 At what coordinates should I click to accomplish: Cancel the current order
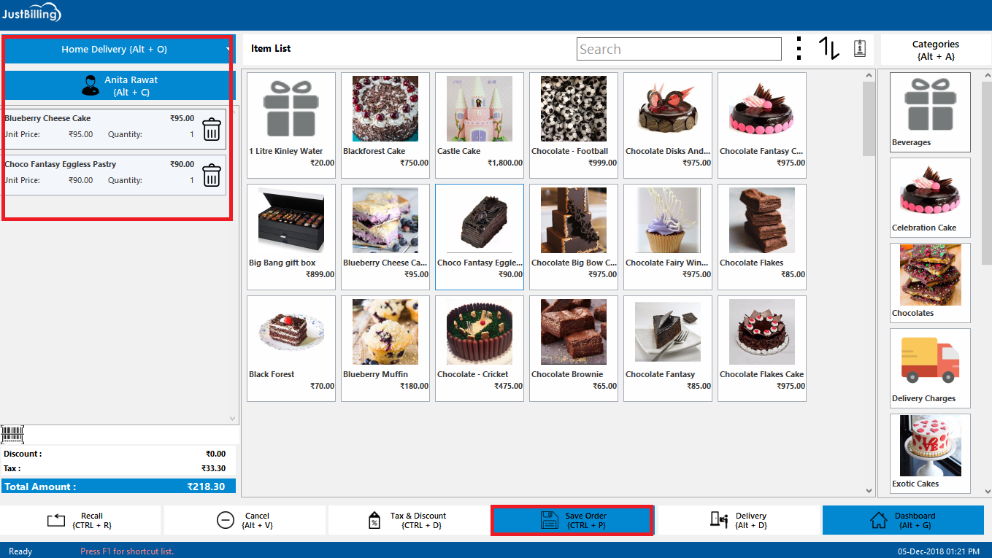(x=245, y=520)
